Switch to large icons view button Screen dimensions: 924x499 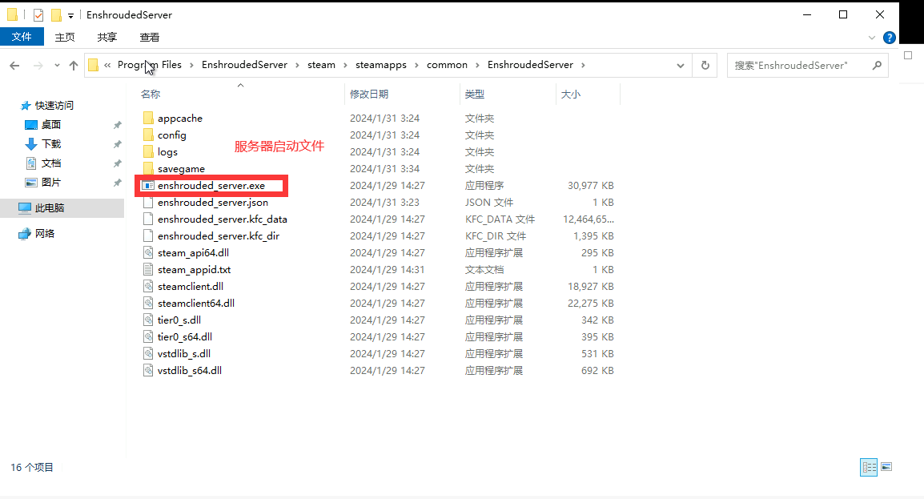point(886,467)
